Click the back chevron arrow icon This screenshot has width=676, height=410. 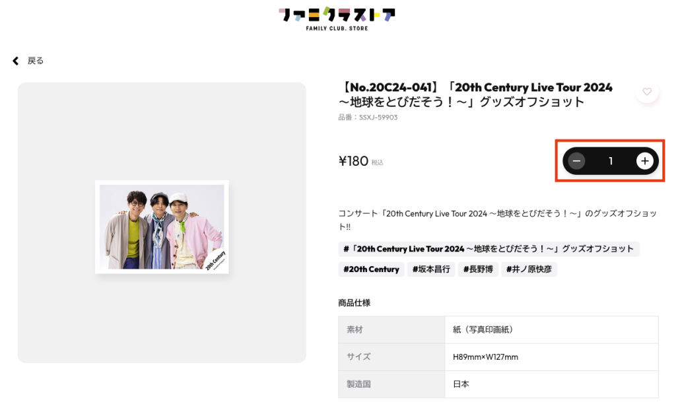tap(16, 61)
